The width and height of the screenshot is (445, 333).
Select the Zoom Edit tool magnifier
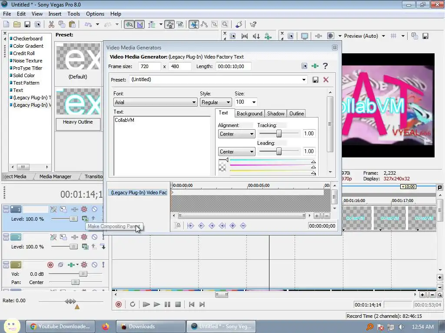(x=225, y=24)
